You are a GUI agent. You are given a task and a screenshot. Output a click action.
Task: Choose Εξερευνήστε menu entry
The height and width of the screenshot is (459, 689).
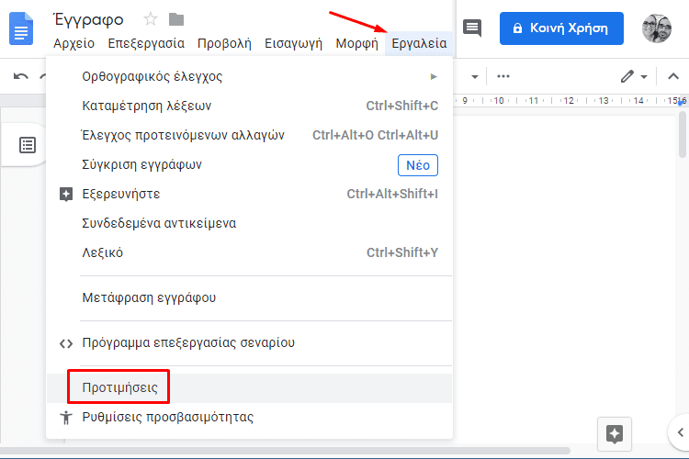click(249, 194)
